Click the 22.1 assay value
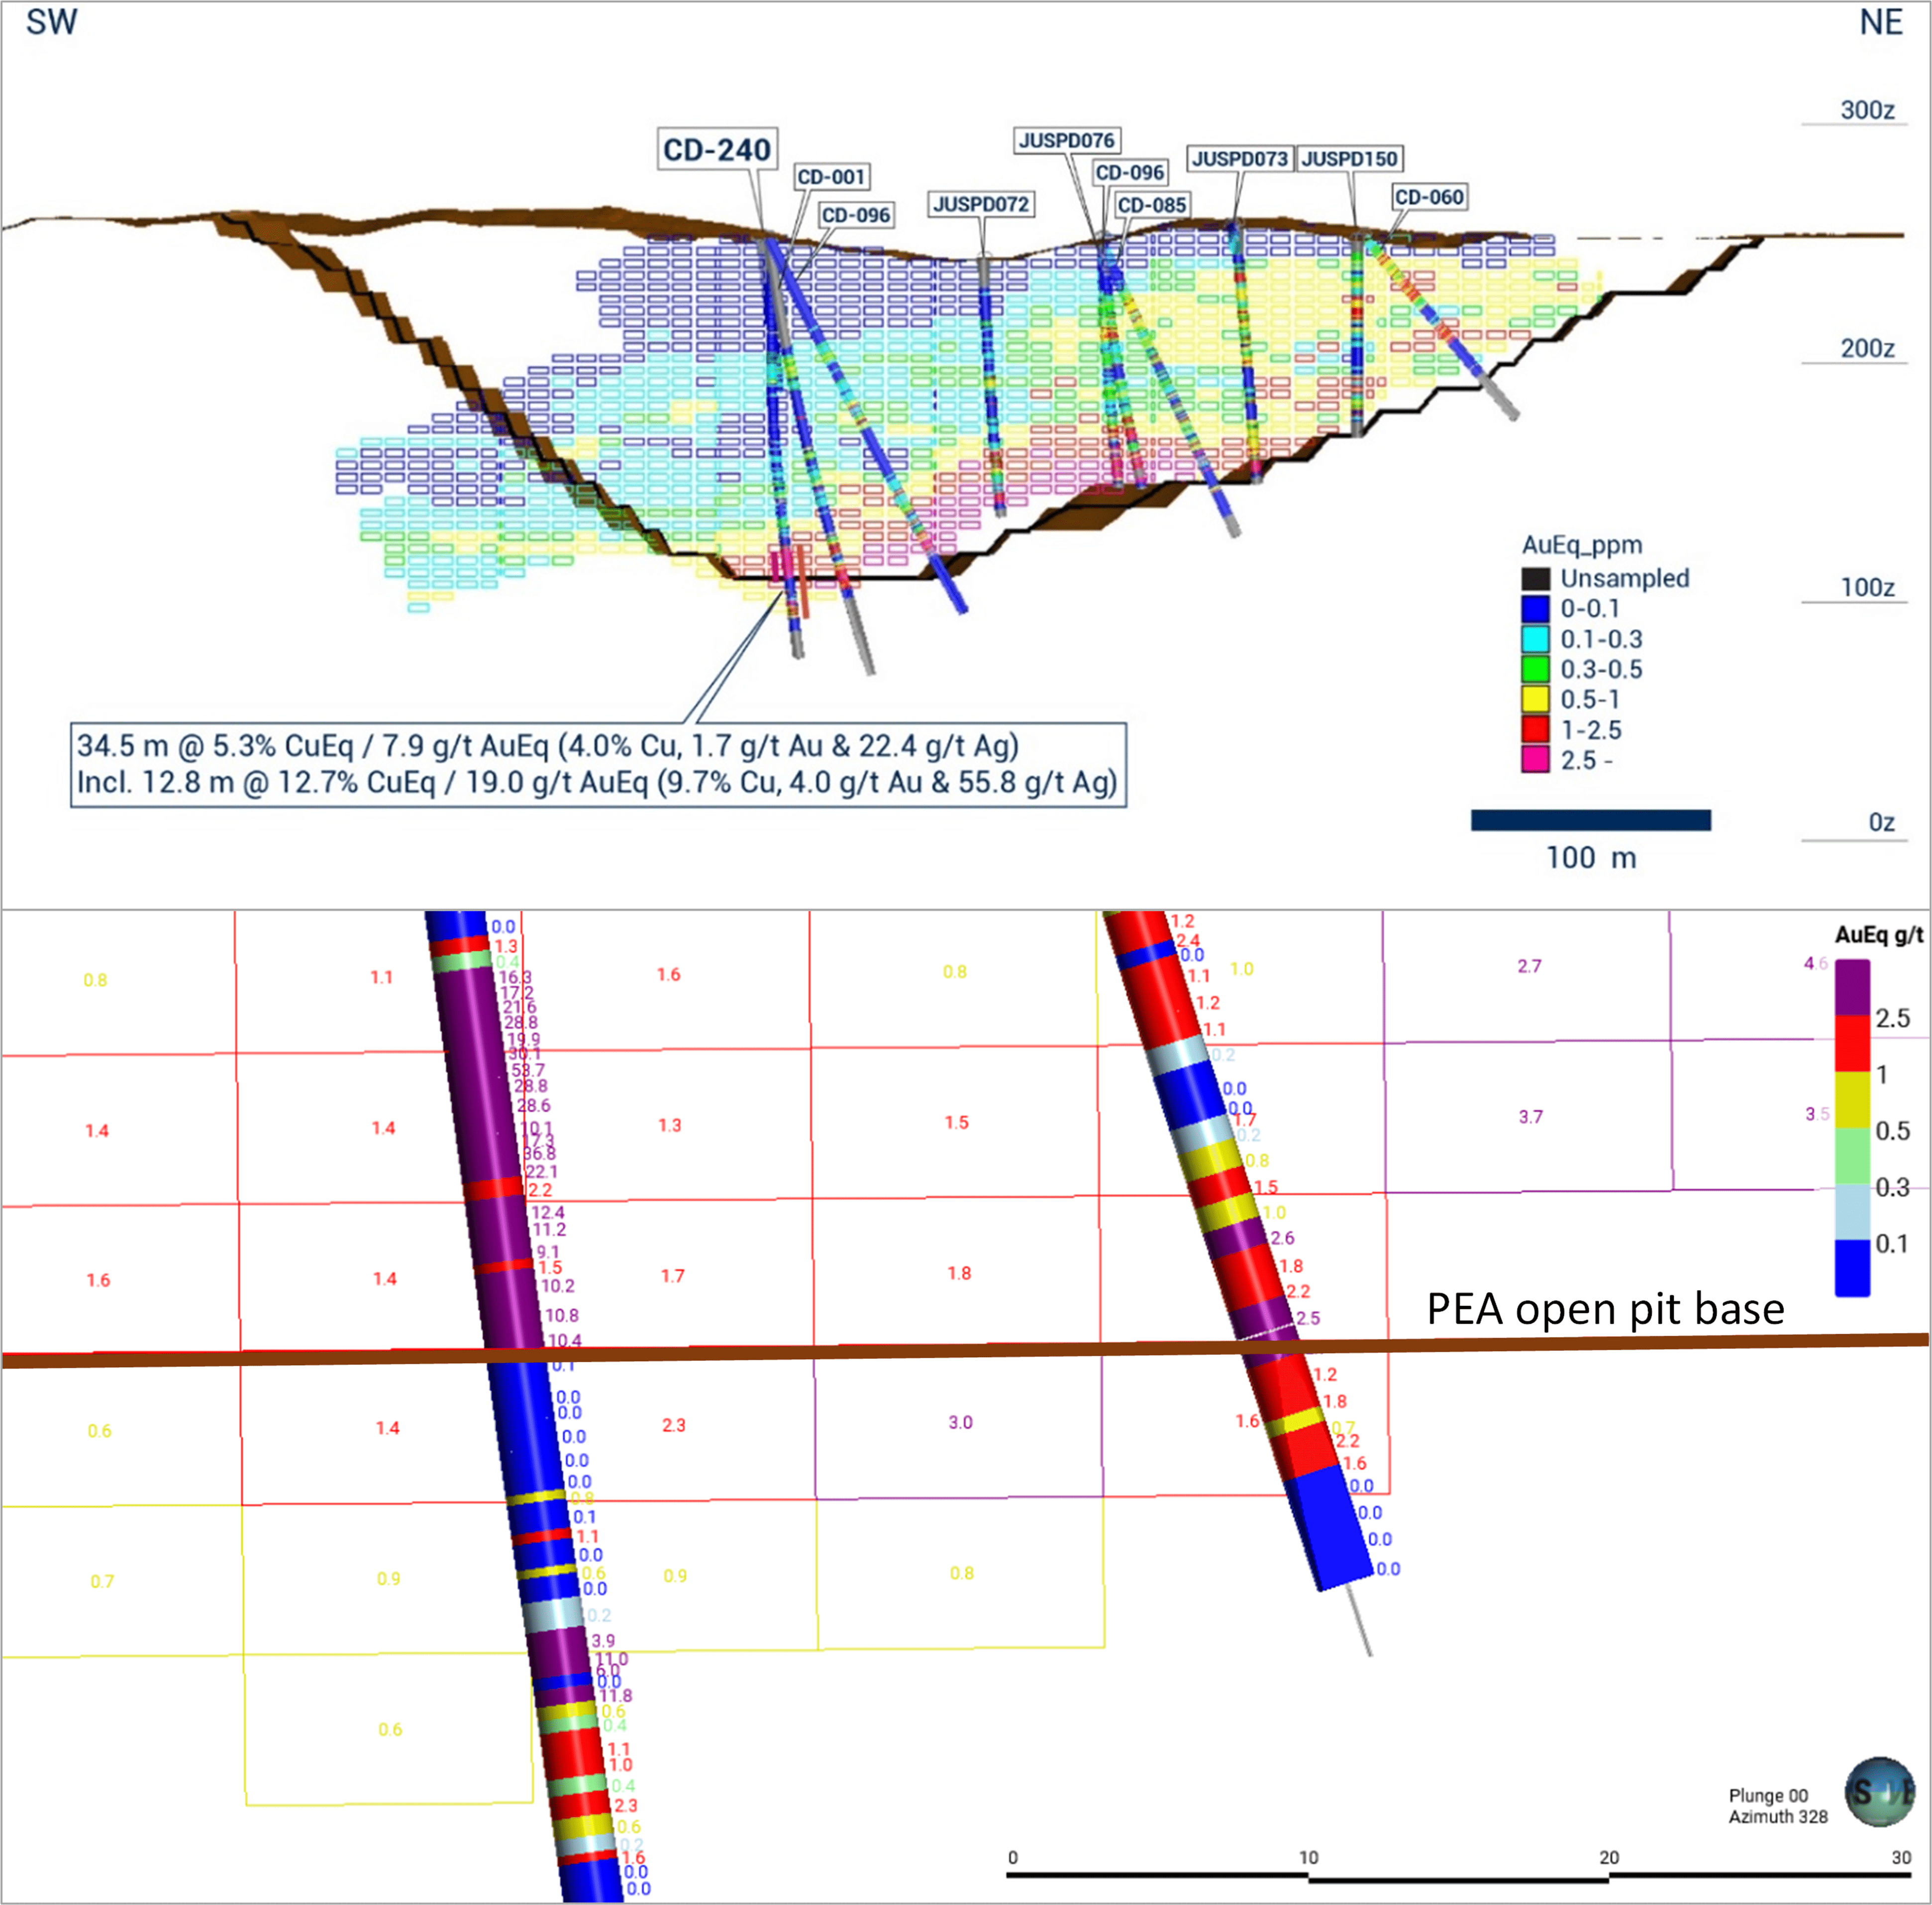This screenshot has height=1905, width=1932. [x=541, y=1172]
